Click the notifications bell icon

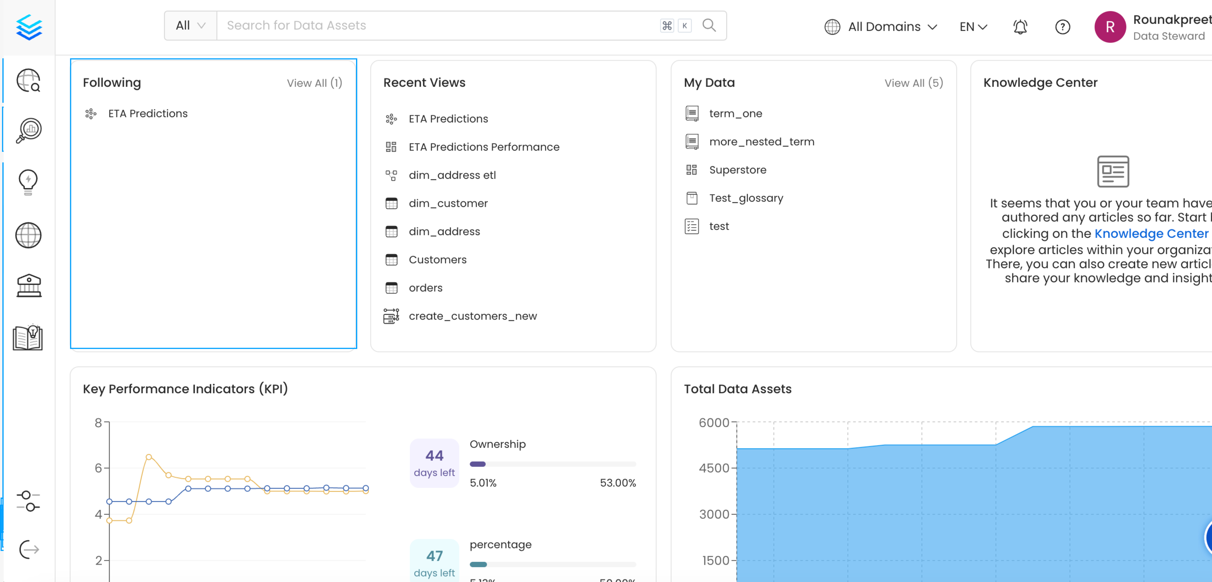point(1020,27)
